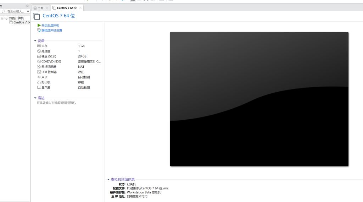
Task: Click the processor (处理器) chip icon
Action: pyautogui.click(x=39, y=51)
